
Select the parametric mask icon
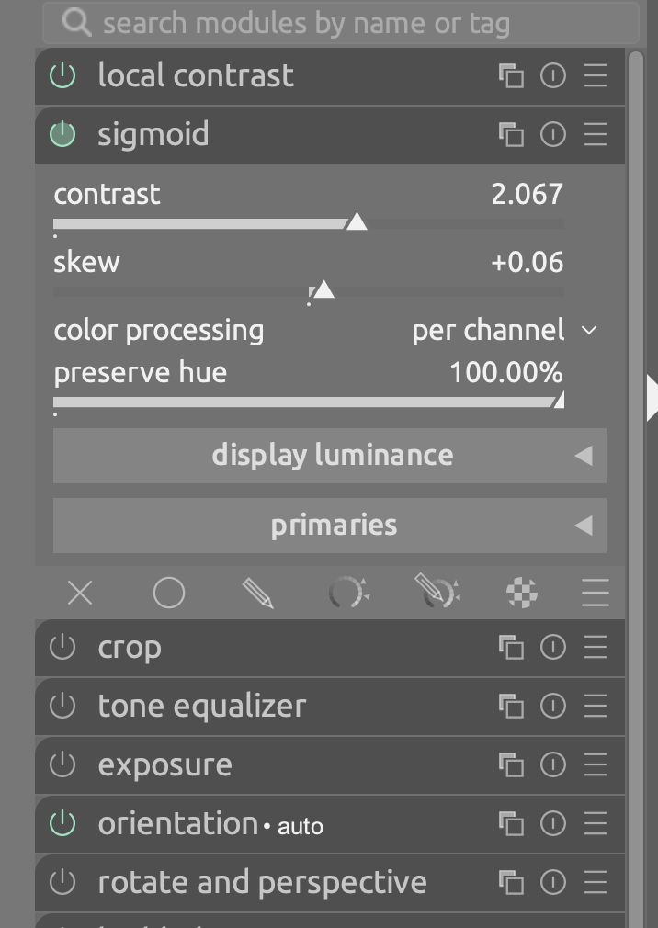pos(348,594)
